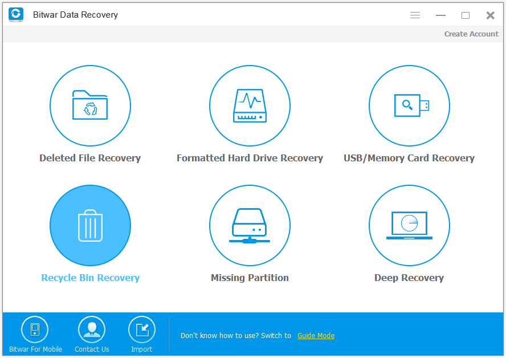Click the Recycle Bin Recovery label
Image resolution: width=506 pixels, height=358 pixels.
(x=90, y=278)
